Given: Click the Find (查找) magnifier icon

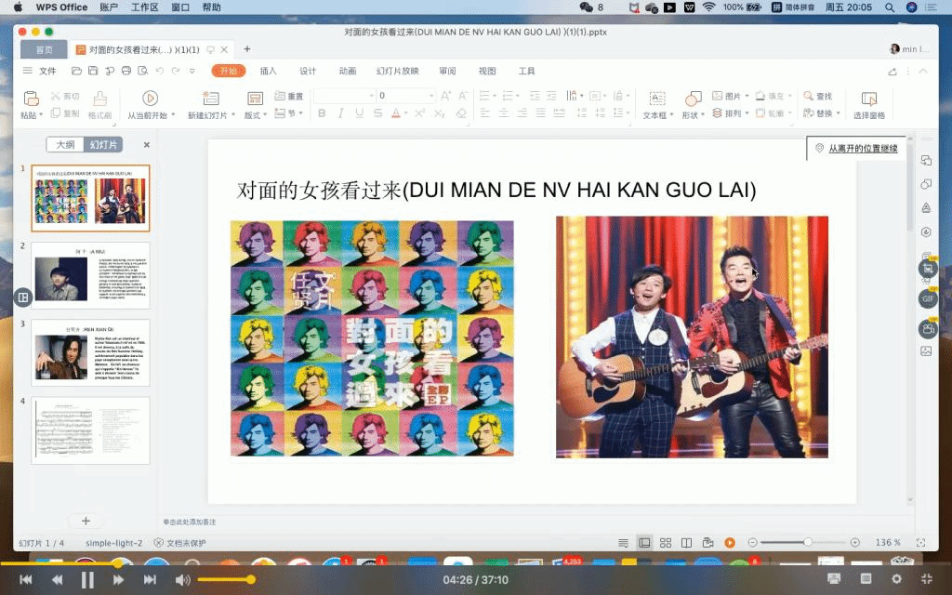Looking at the screenshot, I should coord(808,96).
